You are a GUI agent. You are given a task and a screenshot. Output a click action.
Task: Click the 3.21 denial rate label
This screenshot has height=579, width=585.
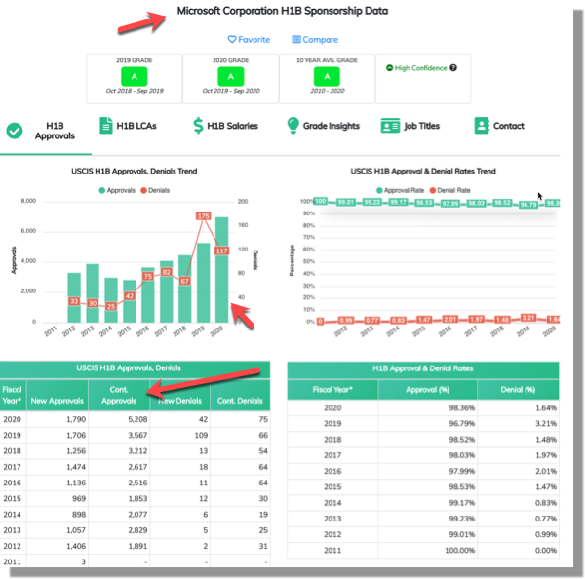pyautogui.click(x=528, y=318)
